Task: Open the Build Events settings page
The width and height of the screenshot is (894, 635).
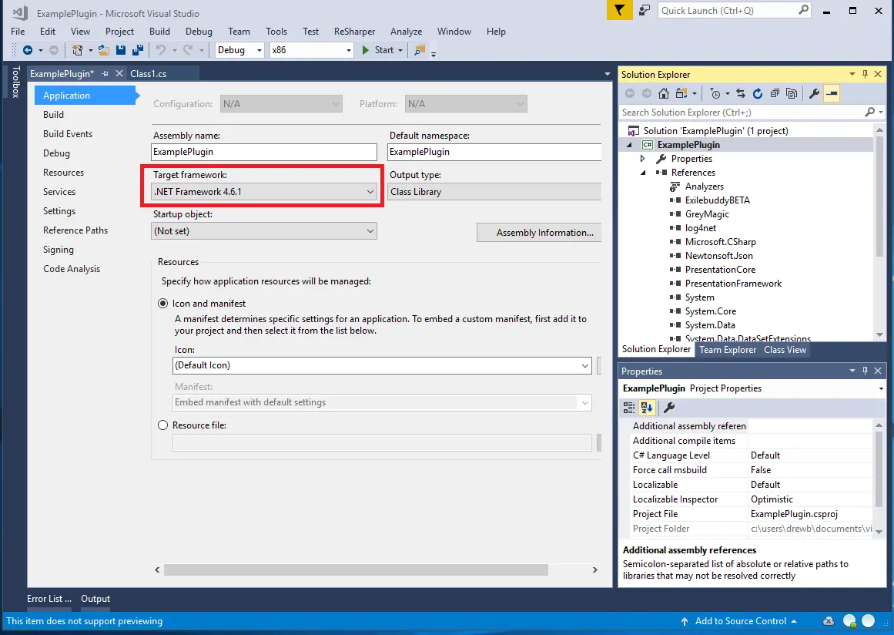Action: click(68, 134)
